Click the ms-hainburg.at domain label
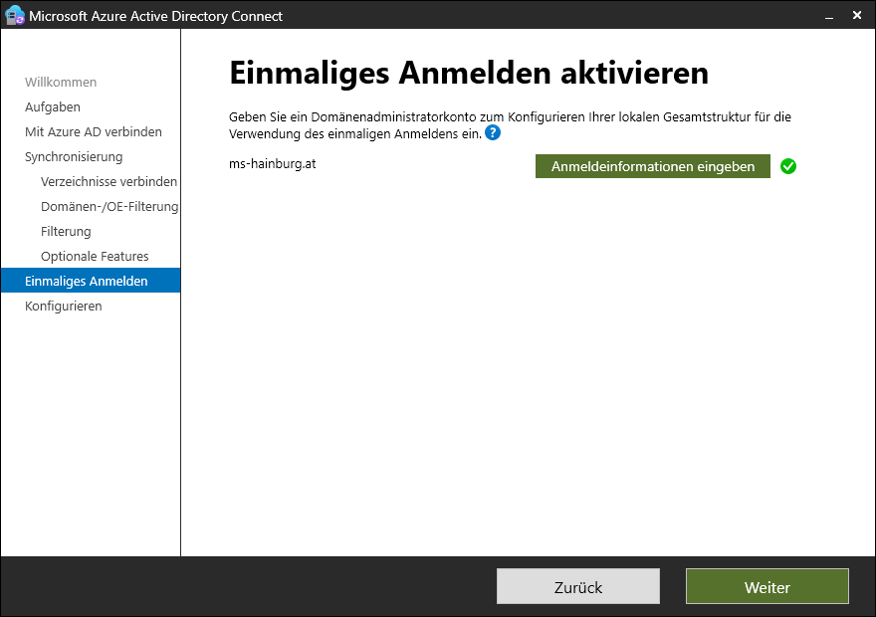 tap(273, 163)
